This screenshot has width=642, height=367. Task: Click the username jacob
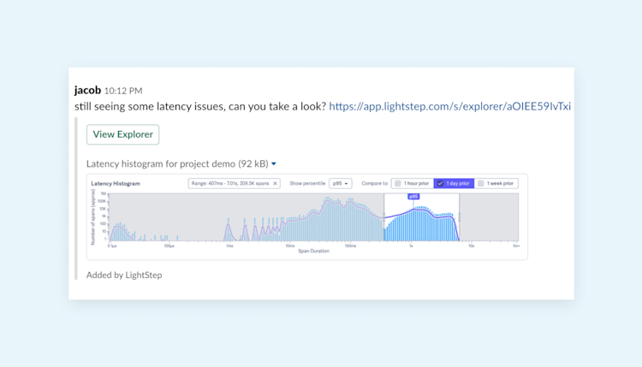87,90
